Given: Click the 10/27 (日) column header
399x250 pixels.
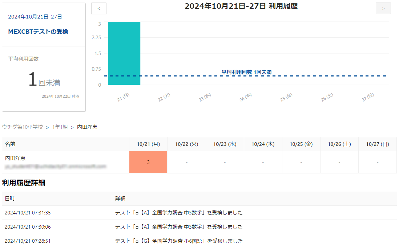Looking at the screenshot, I should 377,144.
